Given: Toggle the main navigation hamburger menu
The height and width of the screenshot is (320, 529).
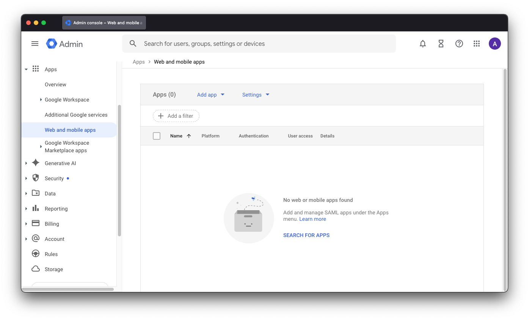Looking at the screenshot, I should pyautogui.click(x=35, y=44).
